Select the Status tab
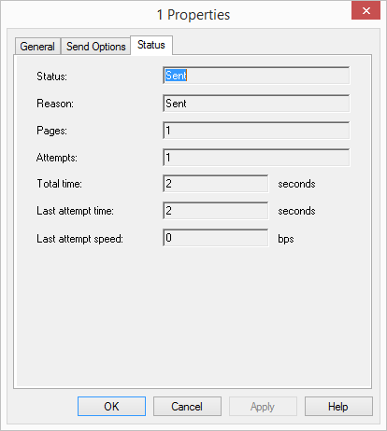The height and width of the screenshot is (431, 387). click(x=151, y=45)
